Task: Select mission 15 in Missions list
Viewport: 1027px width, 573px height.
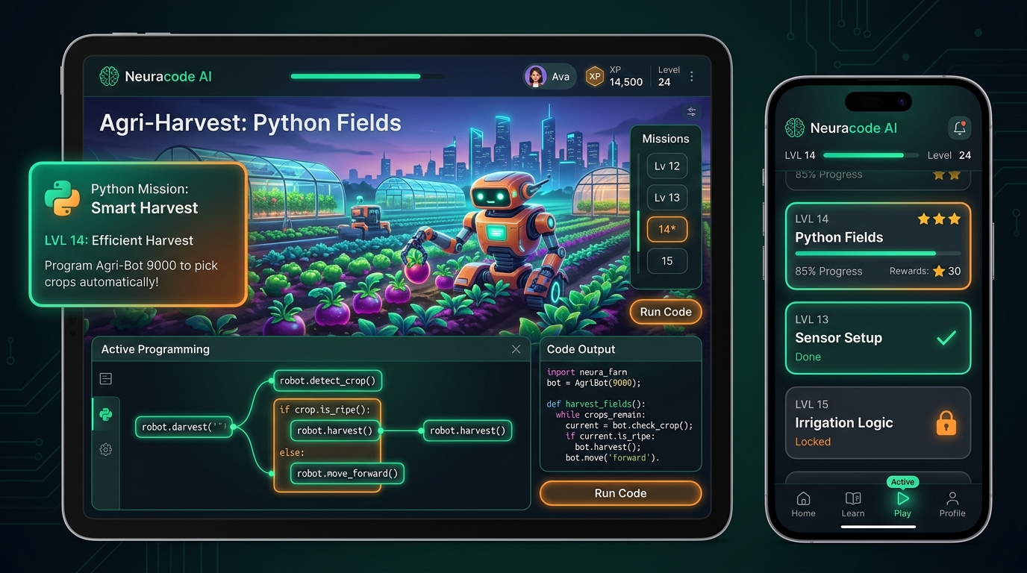Action: pyautogui.click(x=667, y=261)
